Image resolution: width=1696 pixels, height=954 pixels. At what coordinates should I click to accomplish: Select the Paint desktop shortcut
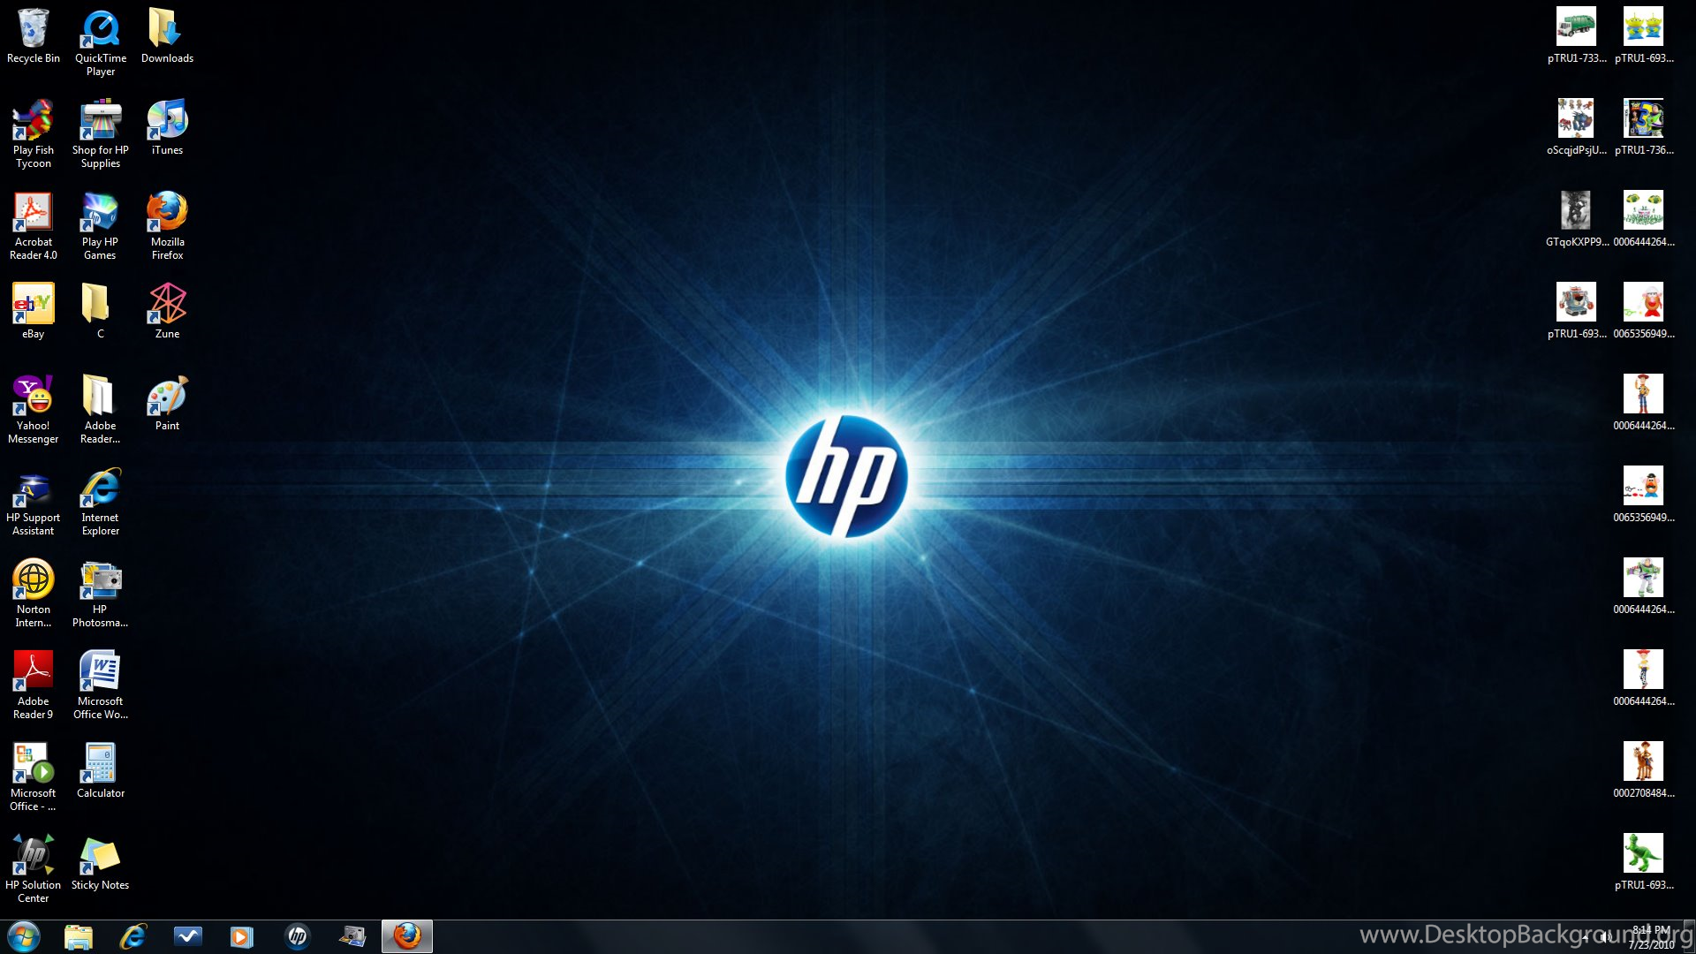pyautogui.click(x=167, y=403)
